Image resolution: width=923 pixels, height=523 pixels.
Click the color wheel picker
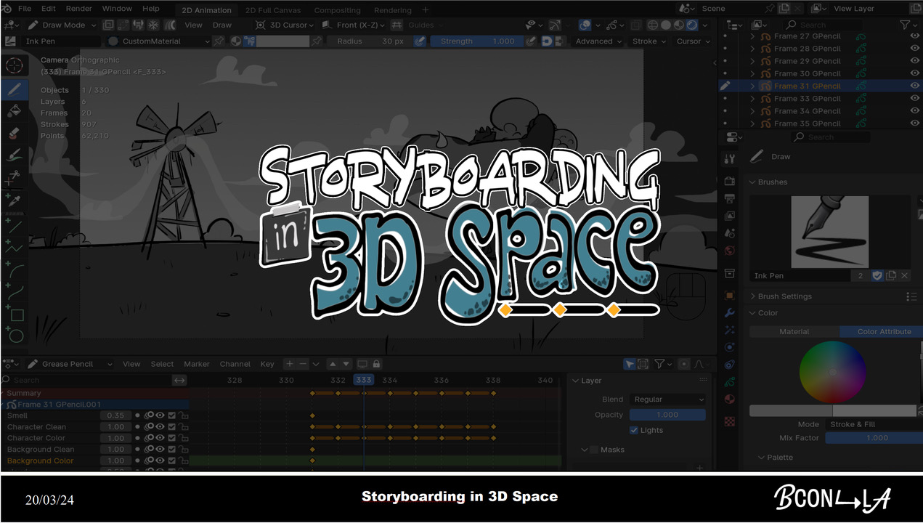832,372
